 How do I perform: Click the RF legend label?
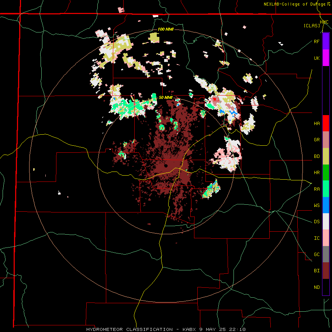(317, 41)
